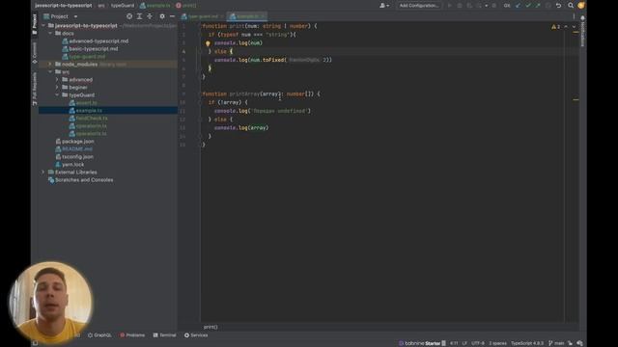This screenshot has height=347, width=618.
Task: Open the Terminal tool window
Action: tap(165, 335)
